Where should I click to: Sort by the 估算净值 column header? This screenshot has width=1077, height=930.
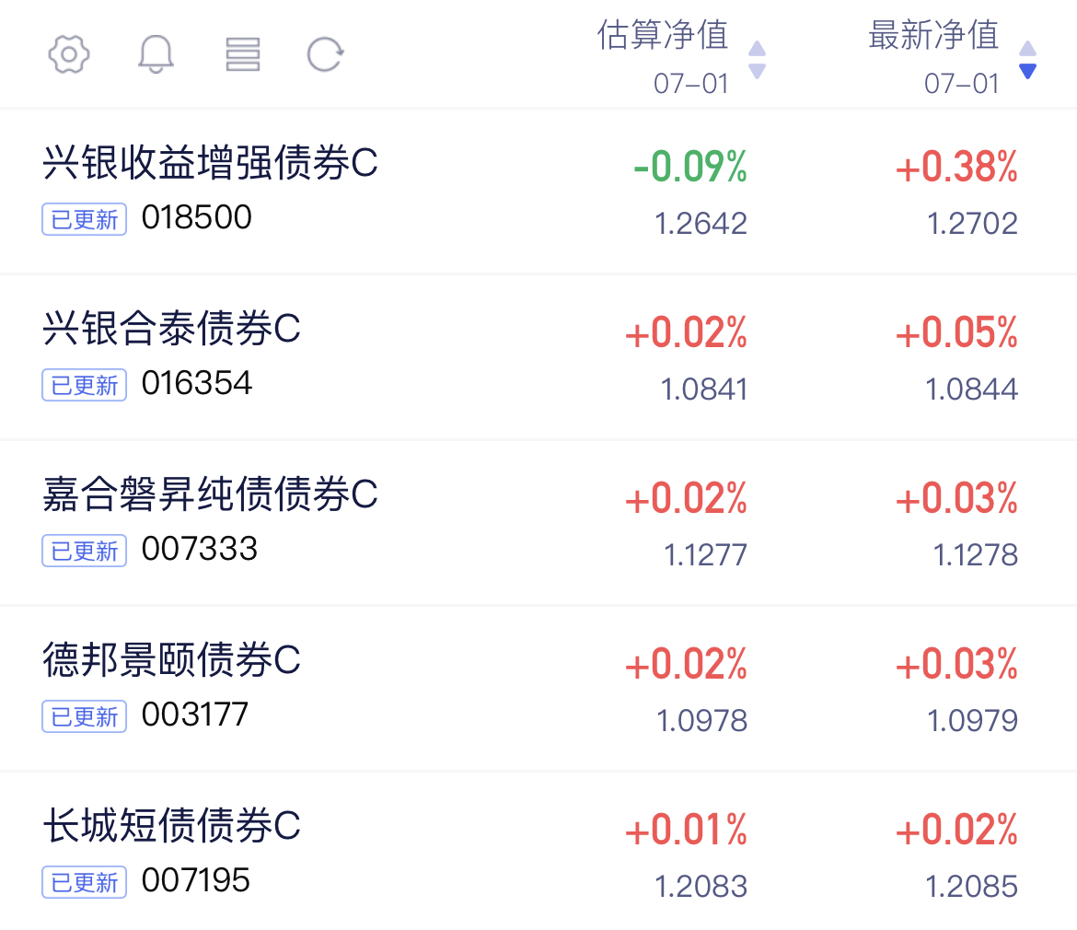(663, 35)
